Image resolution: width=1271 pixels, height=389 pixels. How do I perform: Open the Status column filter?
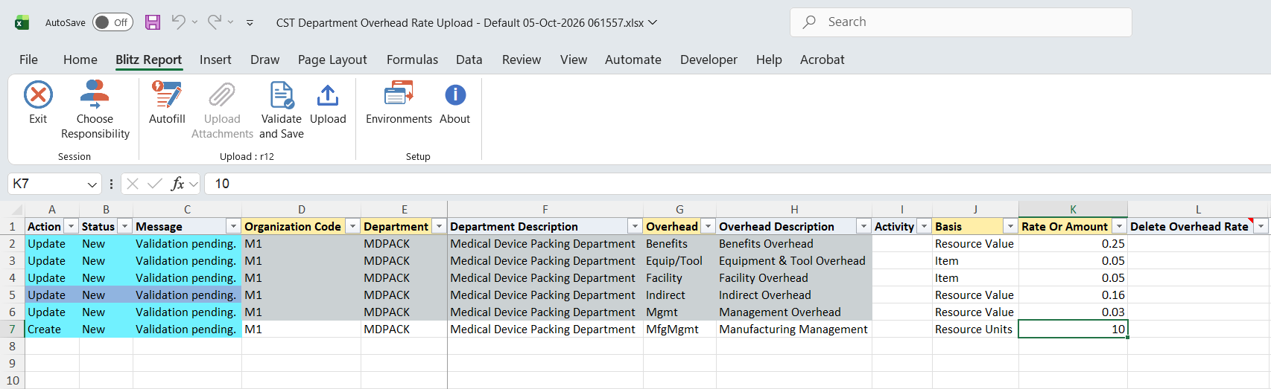(125, 226)
